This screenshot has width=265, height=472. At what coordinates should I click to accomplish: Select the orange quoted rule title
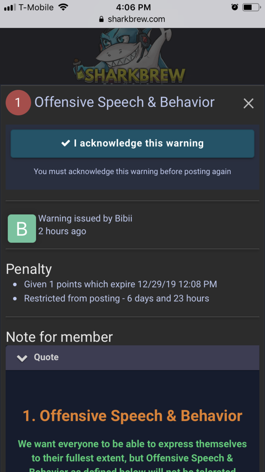tap(132, 415)
